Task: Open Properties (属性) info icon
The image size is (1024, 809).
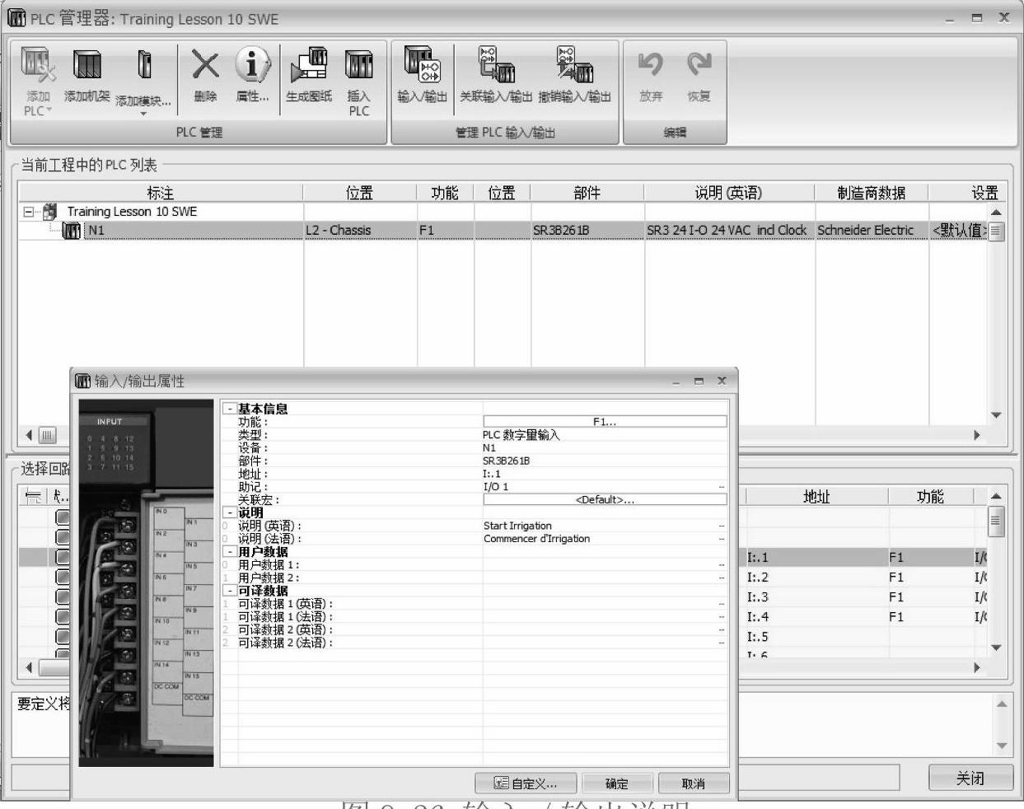Action: tap(252, 65)
